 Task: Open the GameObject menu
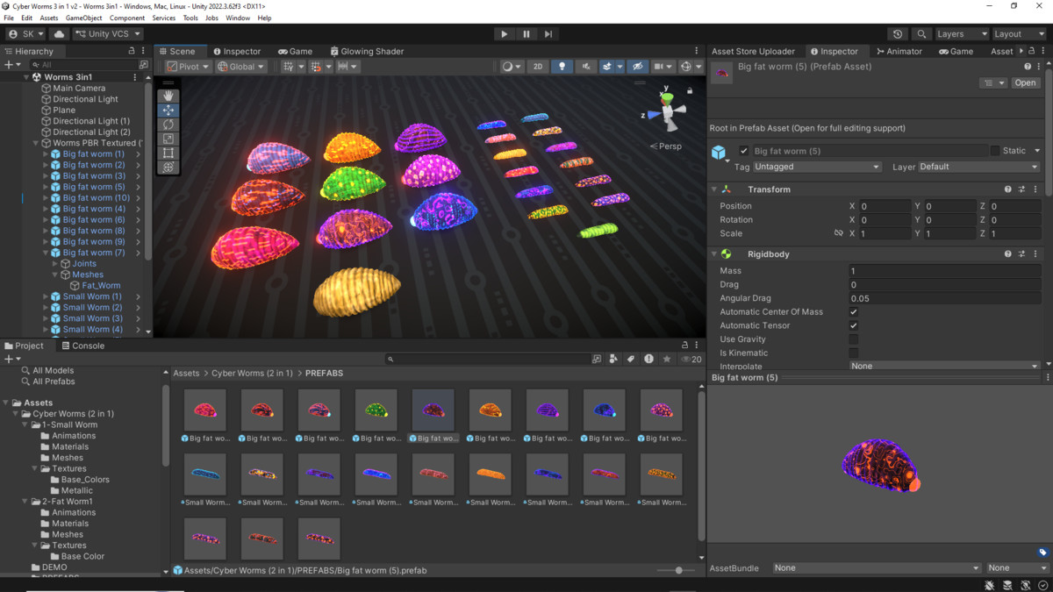click(83, 18)
